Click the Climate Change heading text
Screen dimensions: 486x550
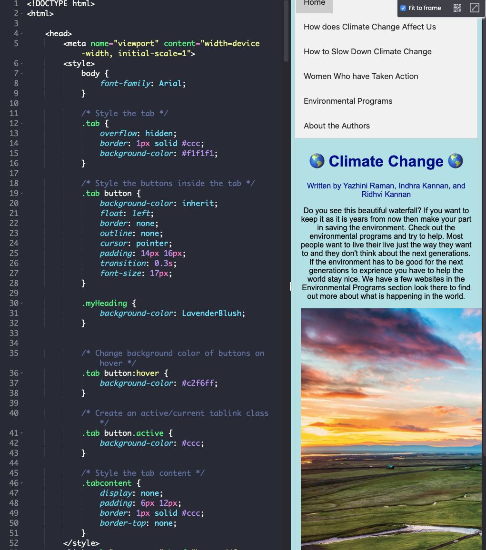coord(386,161)
